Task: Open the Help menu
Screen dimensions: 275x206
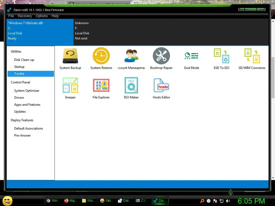Action: [55, 16]
